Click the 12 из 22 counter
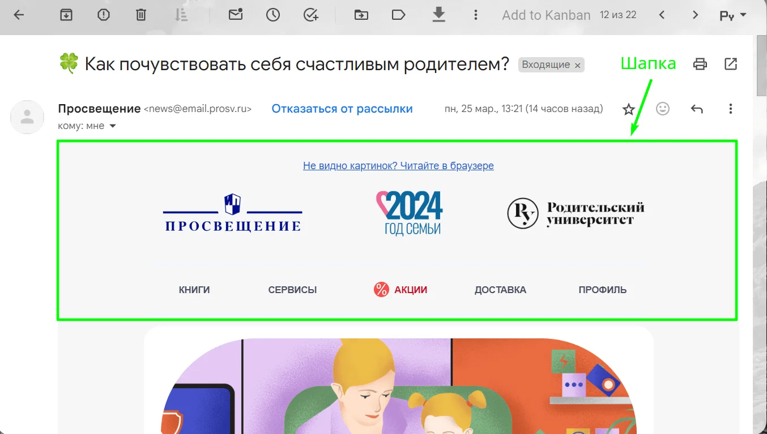This screenshot has height=434, width=767. pyautogui.click(x=618, y=15)
